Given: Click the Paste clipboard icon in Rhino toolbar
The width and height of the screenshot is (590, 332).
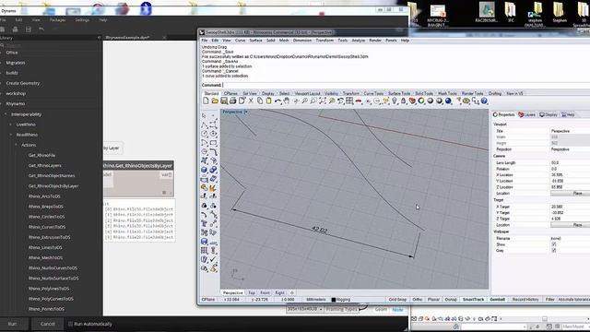Looking at the screenshot, I should point(268,101).
